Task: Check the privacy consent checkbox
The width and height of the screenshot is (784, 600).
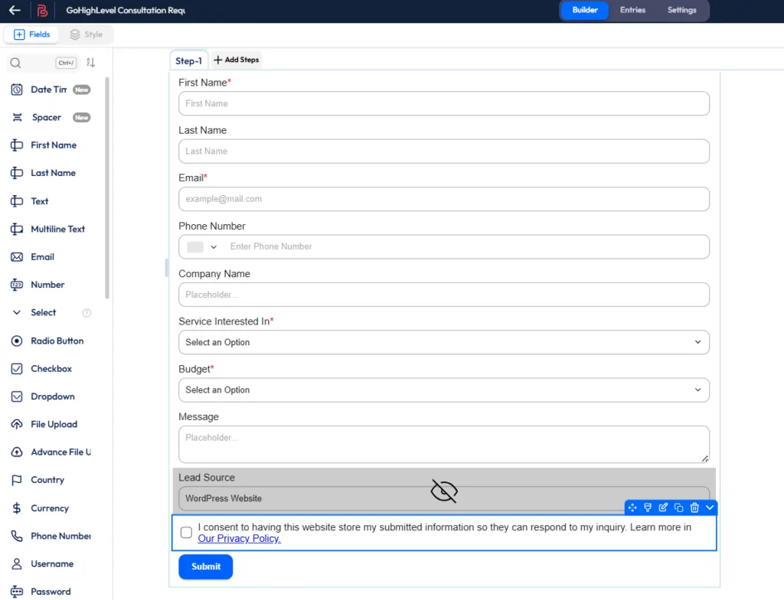Action: (x=187, y=533)
